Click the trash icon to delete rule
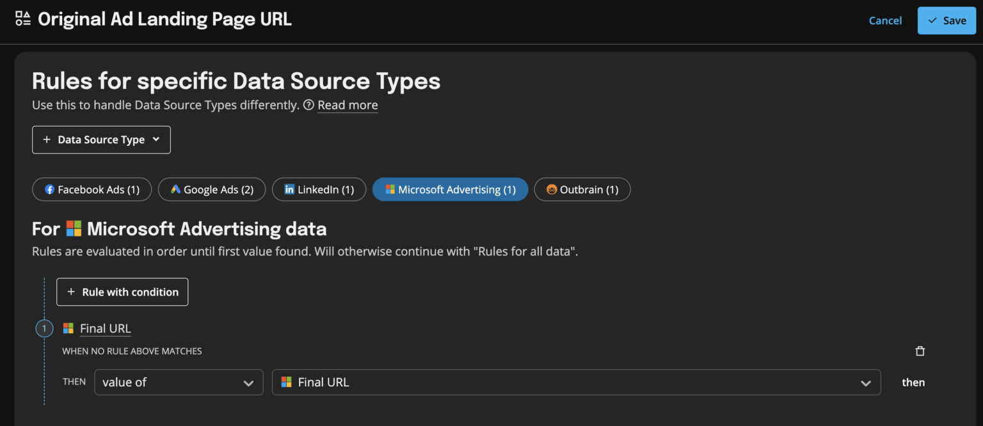983x426 pixels. 920,351
